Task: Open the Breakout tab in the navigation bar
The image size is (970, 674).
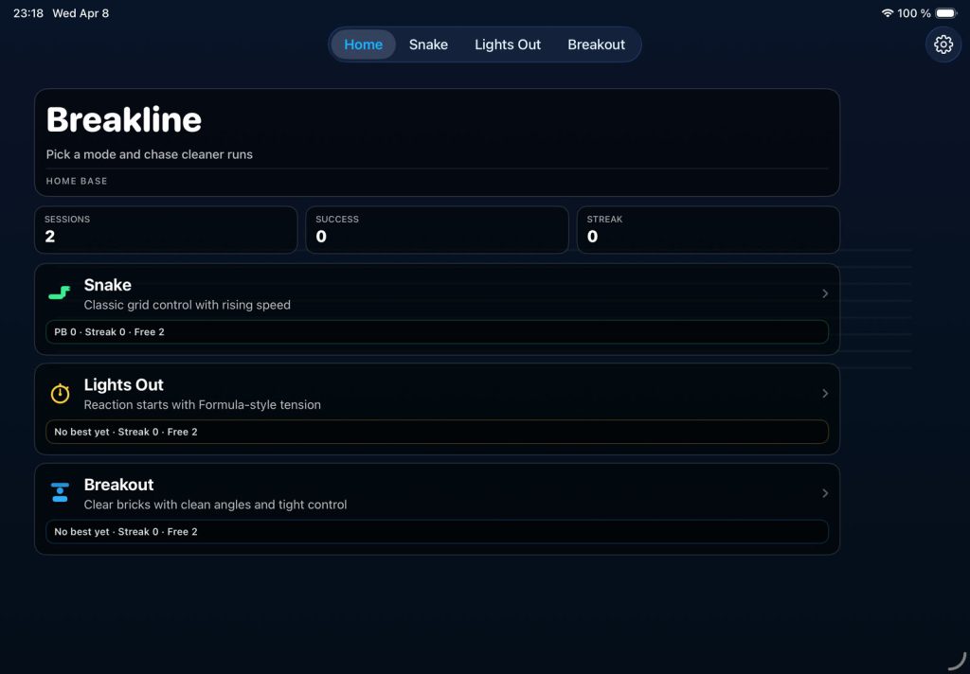Action: 597,44
